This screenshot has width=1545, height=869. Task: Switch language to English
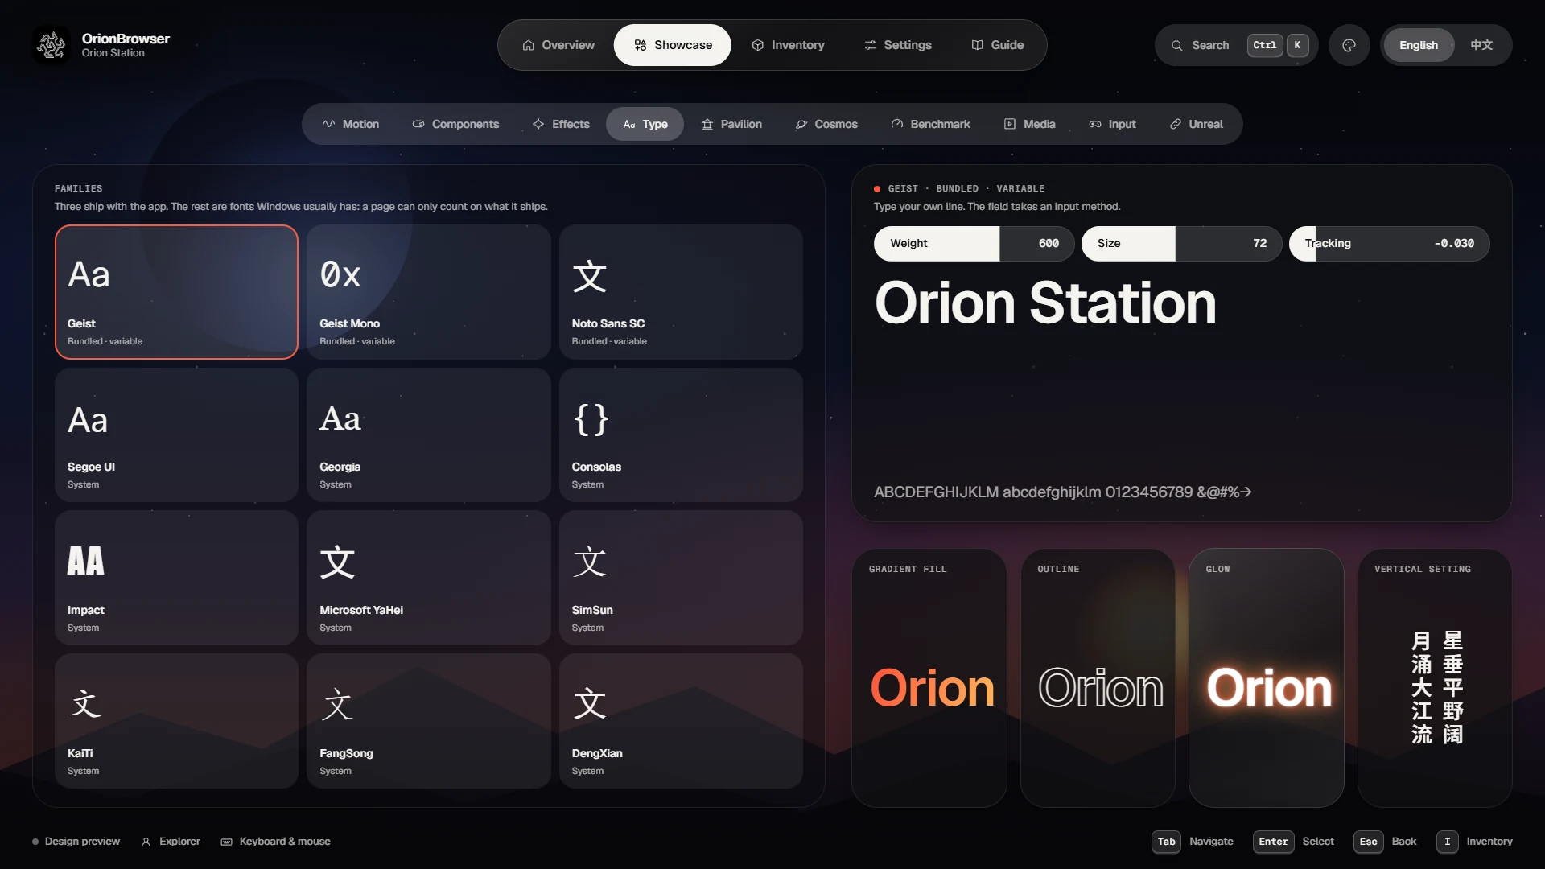[x=1418, y=45]
